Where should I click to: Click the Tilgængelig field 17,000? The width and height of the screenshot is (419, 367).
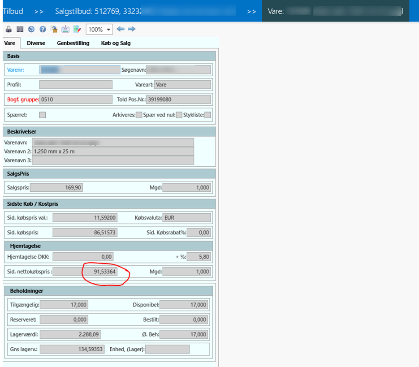point(64,305)
